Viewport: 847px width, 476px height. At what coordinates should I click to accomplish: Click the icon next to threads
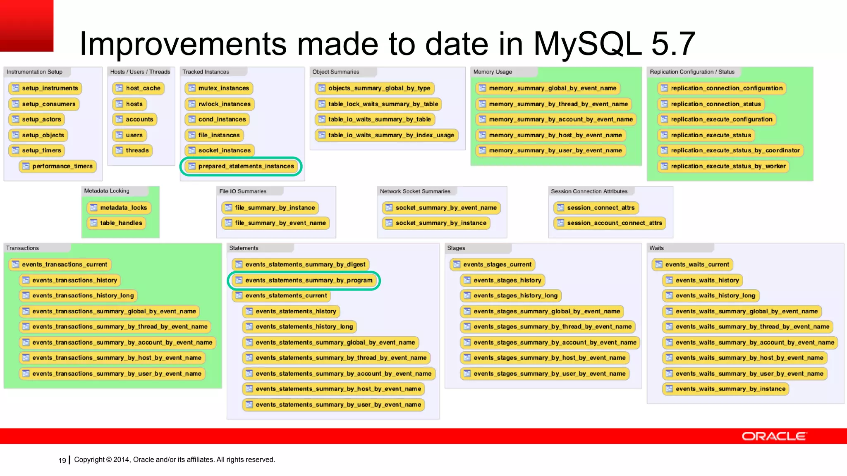click(x=120, y=150)
